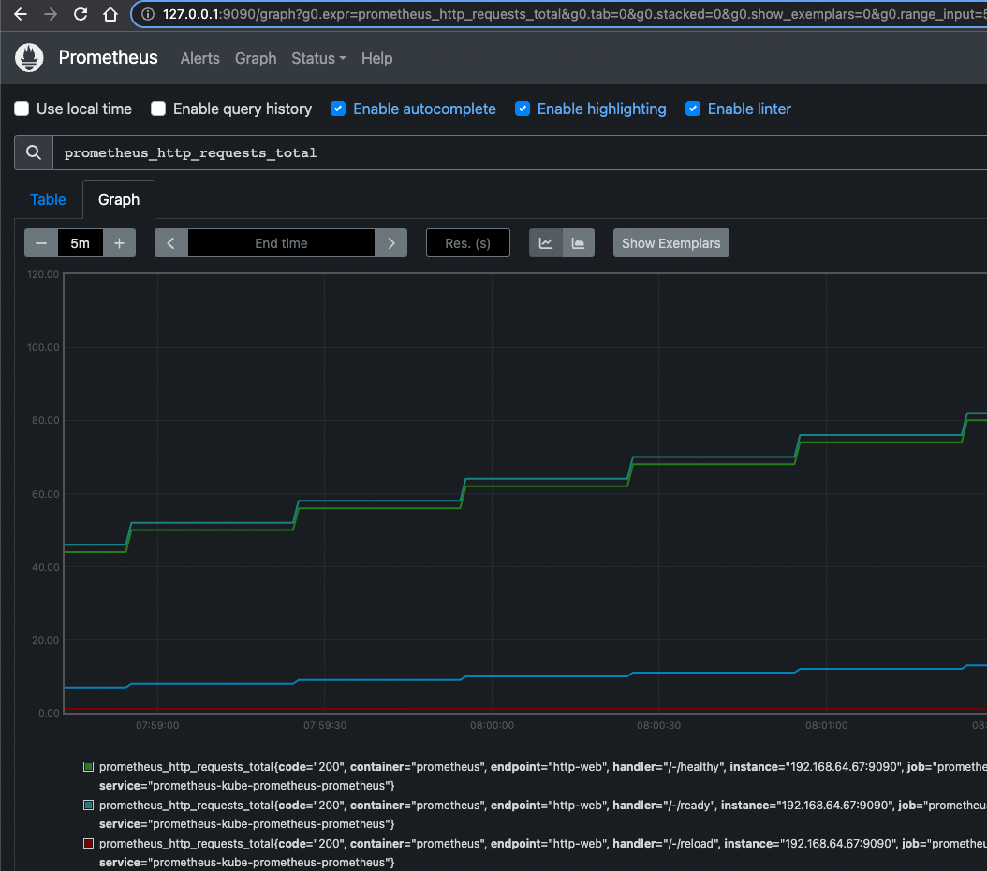Move end time forward with right chevron
The image size is (987, 871).
(x=390, y=243)
